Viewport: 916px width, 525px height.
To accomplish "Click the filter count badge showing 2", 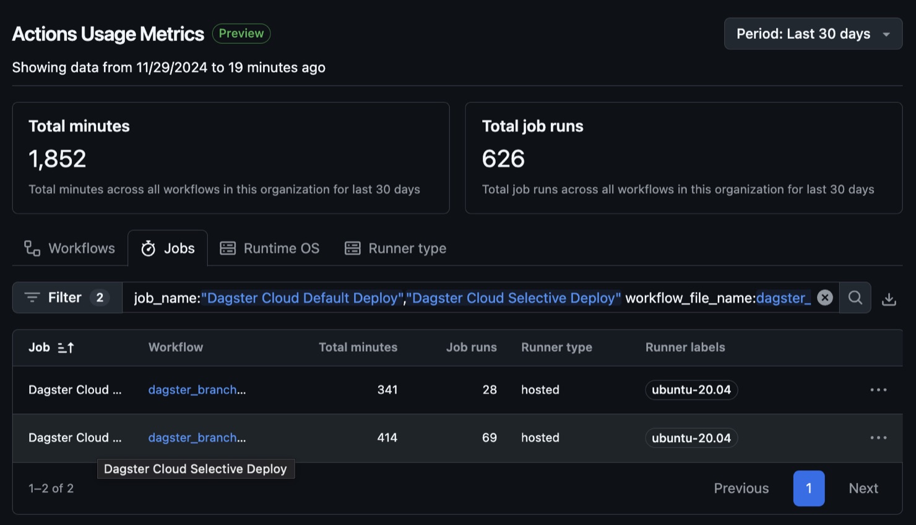I will pos(100,297).
